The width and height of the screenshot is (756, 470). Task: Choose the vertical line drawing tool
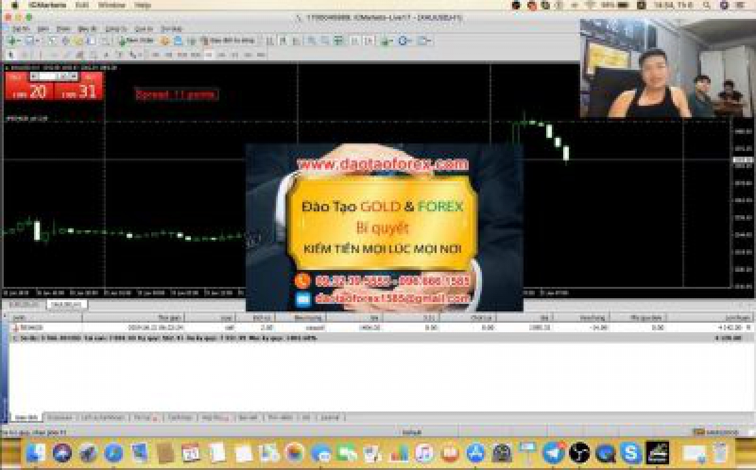point(40,55)
